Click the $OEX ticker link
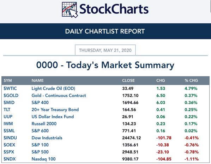The image size is (211, 164). [x=9, y=145]
